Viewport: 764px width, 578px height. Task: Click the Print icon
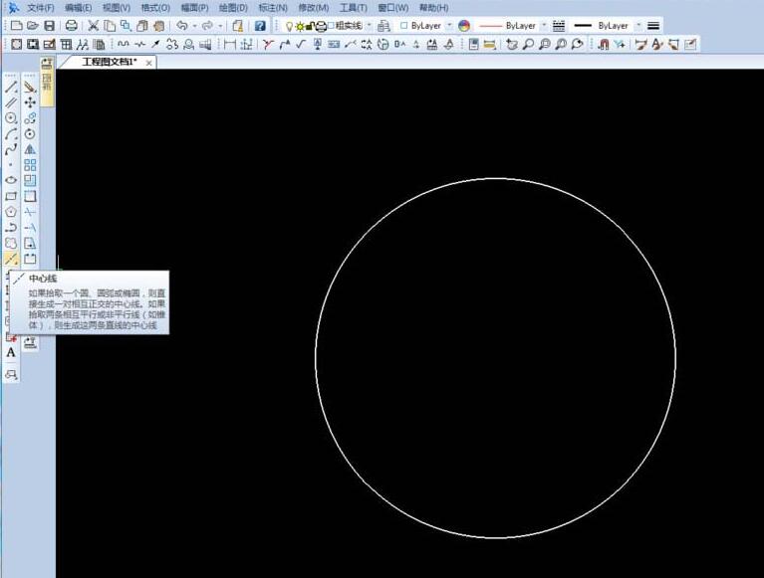71,25
